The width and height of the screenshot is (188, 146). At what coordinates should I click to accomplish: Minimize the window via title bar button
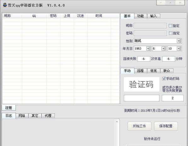click(x=161, y=3)
